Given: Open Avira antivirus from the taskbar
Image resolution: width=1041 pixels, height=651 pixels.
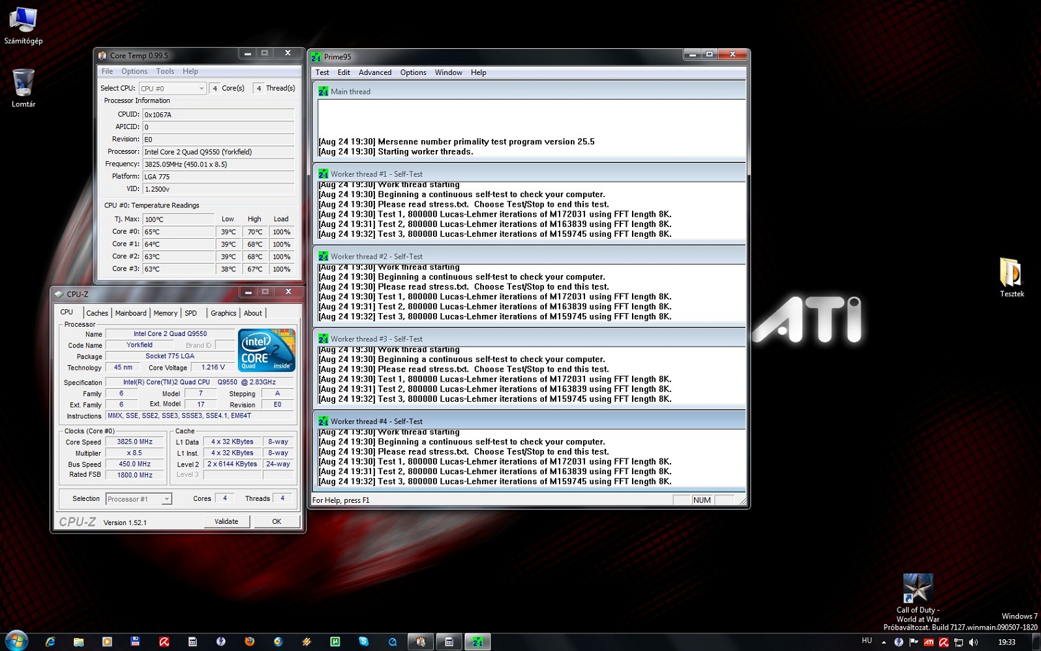Looking at the screenshot, I should (164, 642).
